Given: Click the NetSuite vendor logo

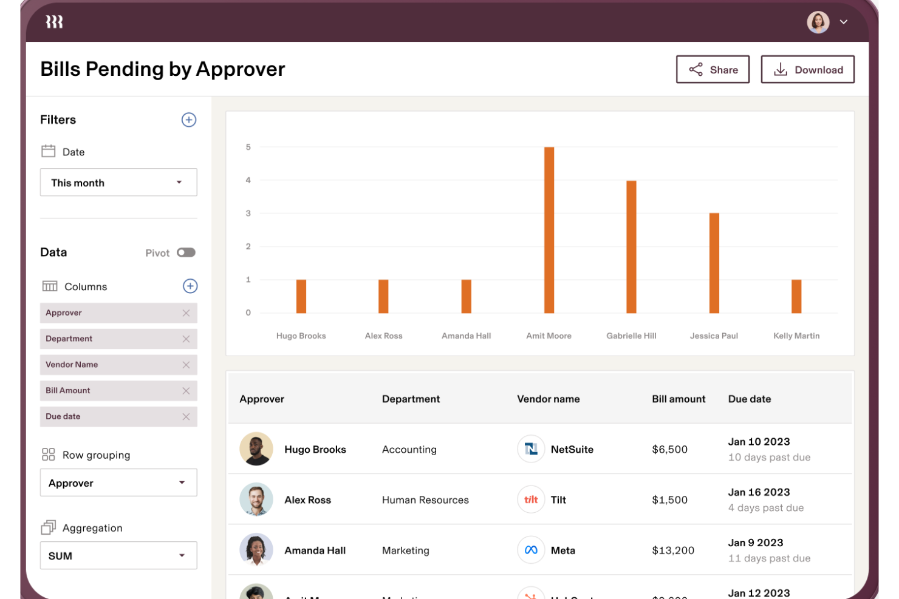Looking at the screenshot, I should (x=530, y=449).
